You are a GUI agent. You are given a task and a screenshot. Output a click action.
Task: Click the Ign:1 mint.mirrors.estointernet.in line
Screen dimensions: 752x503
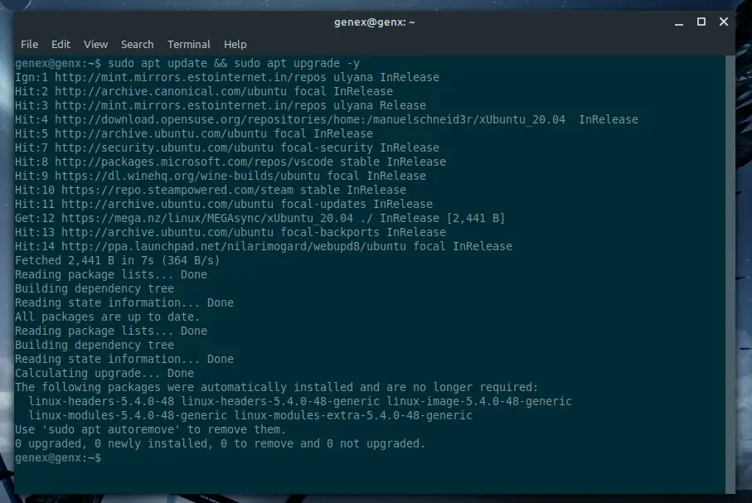tap(227, 77)
